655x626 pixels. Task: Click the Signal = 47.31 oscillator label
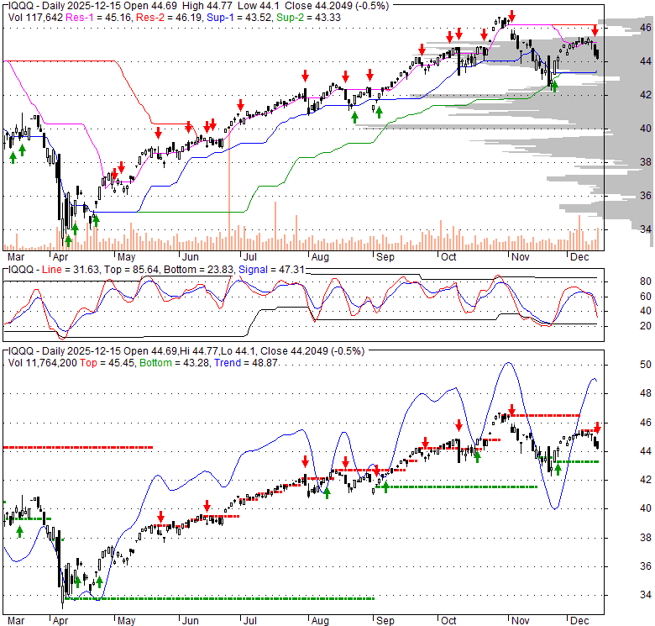point(271,270)
